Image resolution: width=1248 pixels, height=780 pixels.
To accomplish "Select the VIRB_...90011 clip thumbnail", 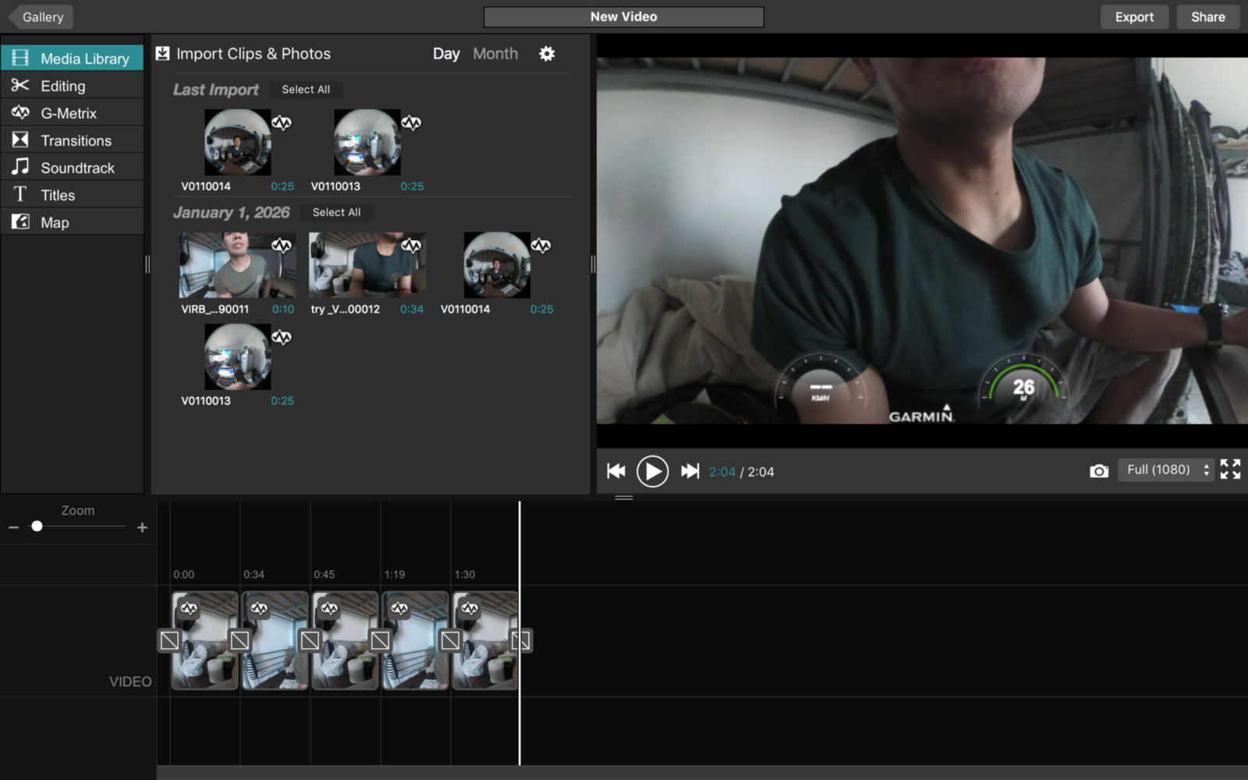I will tap(237, 265).
